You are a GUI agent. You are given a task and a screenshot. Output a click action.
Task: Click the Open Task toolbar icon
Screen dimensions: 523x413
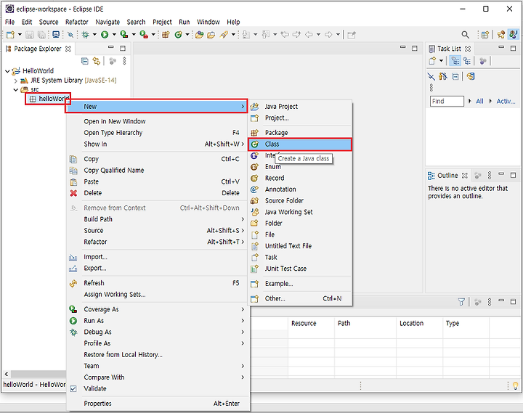point(211,35)
